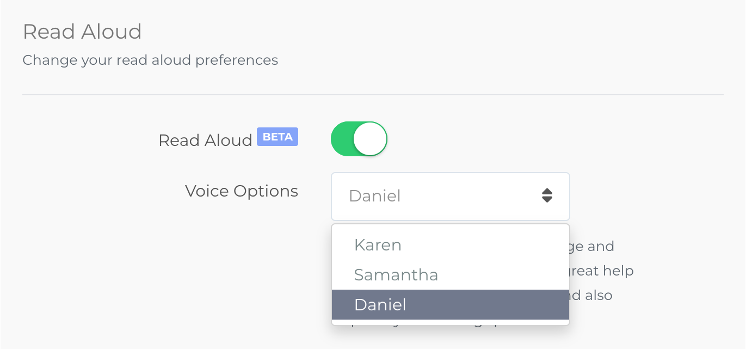
Task: Choose Karen from the voice list
Action: 378,245
